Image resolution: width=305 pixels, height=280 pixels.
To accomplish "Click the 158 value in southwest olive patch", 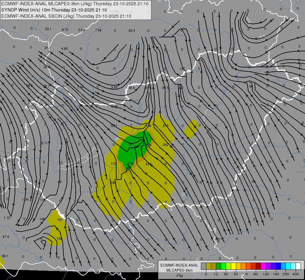I will 59,239.
